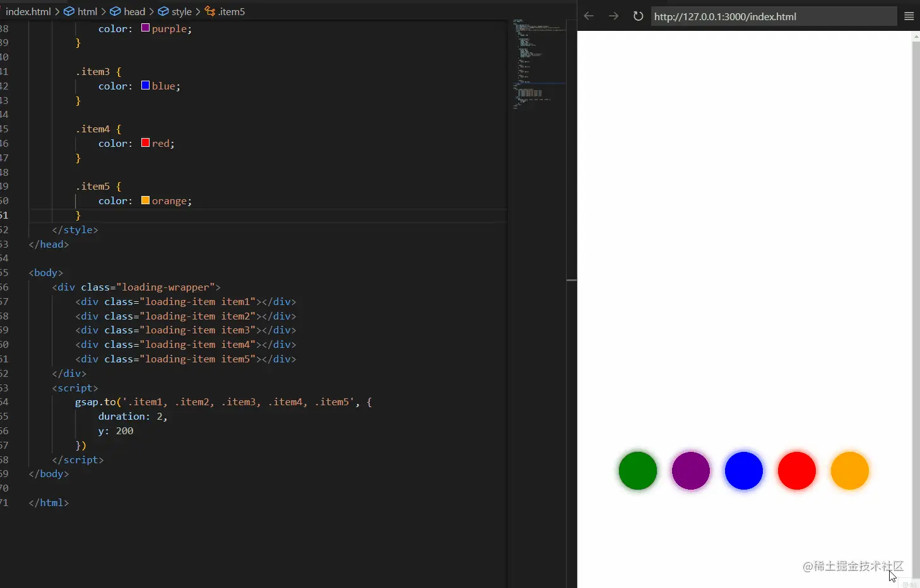The image size is (920, 588).
Task: Click the browser forward arrow
Action: (x=613, y=16)
